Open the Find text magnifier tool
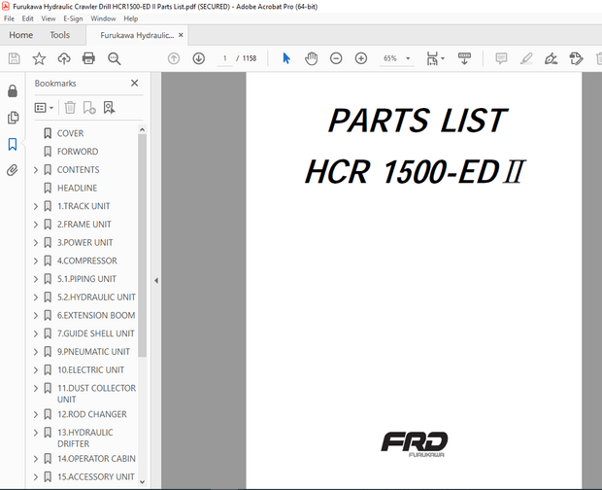 coord(114,58)
